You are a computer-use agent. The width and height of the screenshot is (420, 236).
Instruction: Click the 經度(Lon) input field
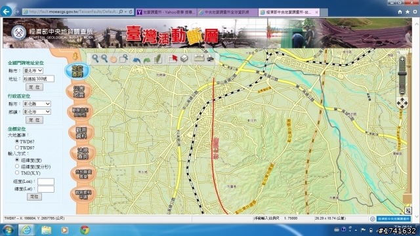[x=46, y=182]
